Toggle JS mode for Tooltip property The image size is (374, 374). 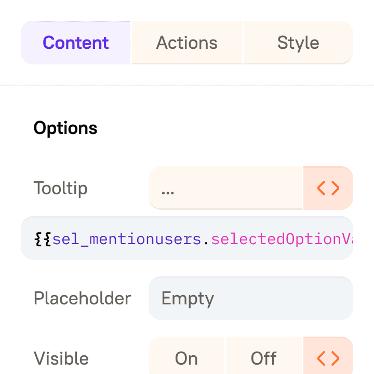(x=328, y=188)
